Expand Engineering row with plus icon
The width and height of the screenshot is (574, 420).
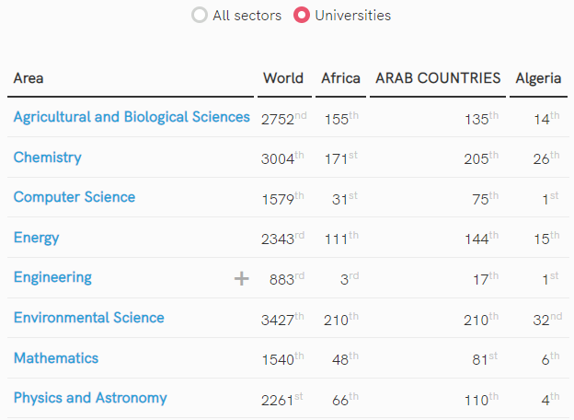242,278
